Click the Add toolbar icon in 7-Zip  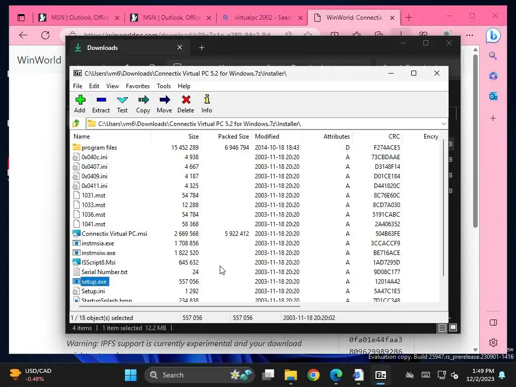tap(80, 104)
